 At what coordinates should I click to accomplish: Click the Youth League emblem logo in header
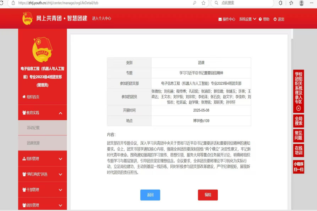[27, 18]
